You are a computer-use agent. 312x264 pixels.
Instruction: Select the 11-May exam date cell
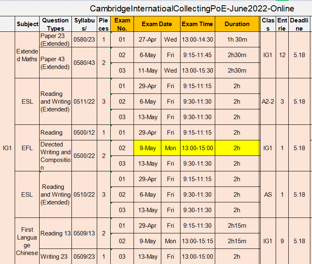coord(147,71)
